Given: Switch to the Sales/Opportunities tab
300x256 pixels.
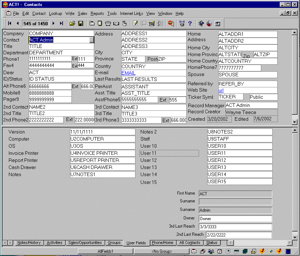Looking at the screenshot, I should (85, 243).
